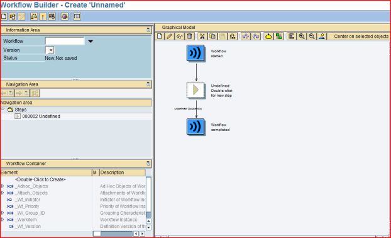Image resolution: width=391 pixels, height=238 pixels.
Task: Click the rightmost layout icon in Navigation Area toolbar
Action: (35, 93)
